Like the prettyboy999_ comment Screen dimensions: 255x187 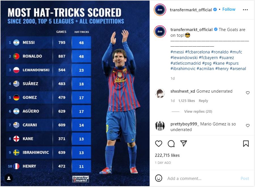(248, 125)
